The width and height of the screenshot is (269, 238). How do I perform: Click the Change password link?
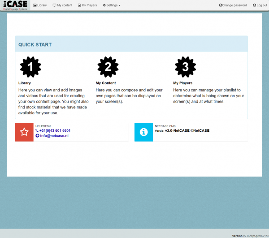[x=233, y=5]
